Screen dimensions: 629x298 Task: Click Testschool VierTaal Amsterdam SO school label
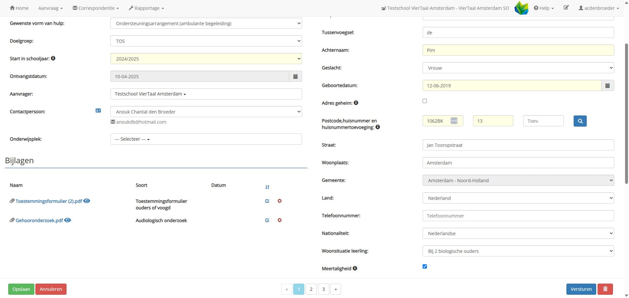(x=445, y=8)
